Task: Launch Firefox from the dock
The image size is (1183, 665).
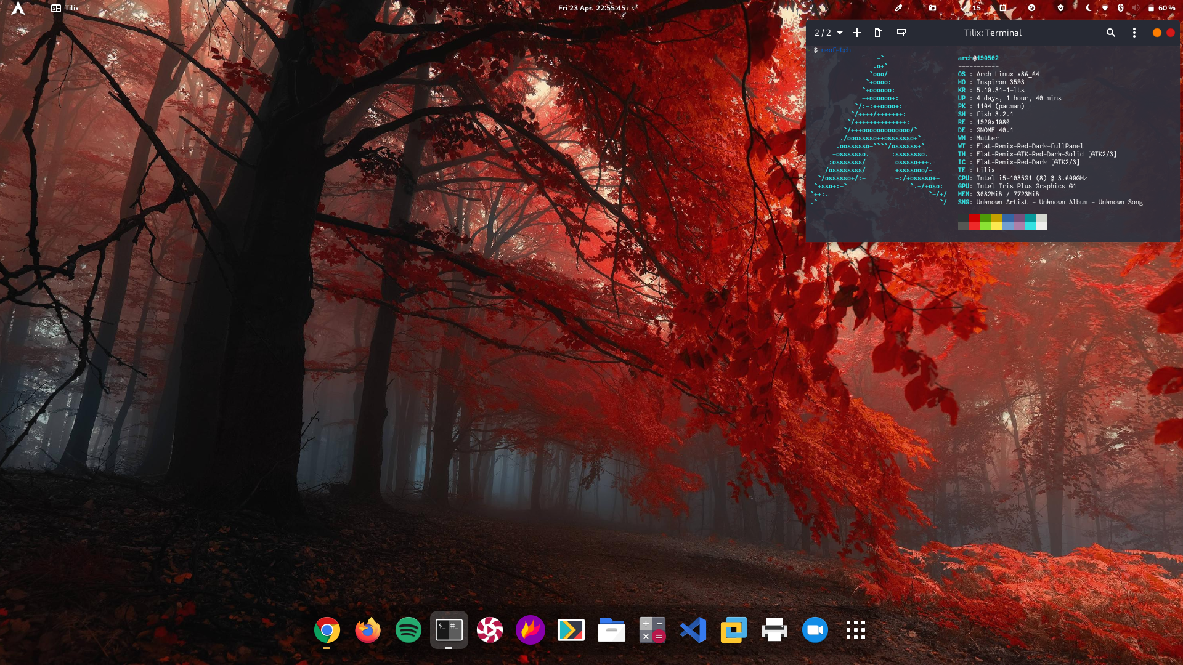Action: [x=368, y=630]
